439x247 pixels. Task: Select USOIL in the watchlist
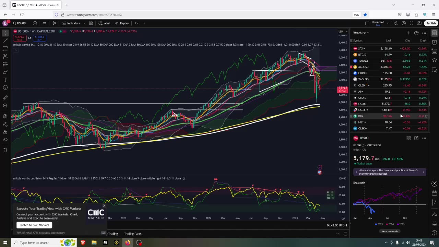pos(390,98)
